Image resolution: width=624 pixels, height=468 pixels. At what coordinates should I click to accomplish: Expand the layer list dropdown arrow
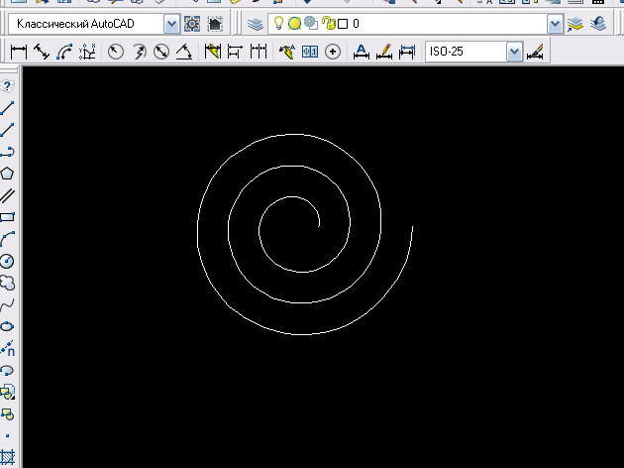point(554,23)
